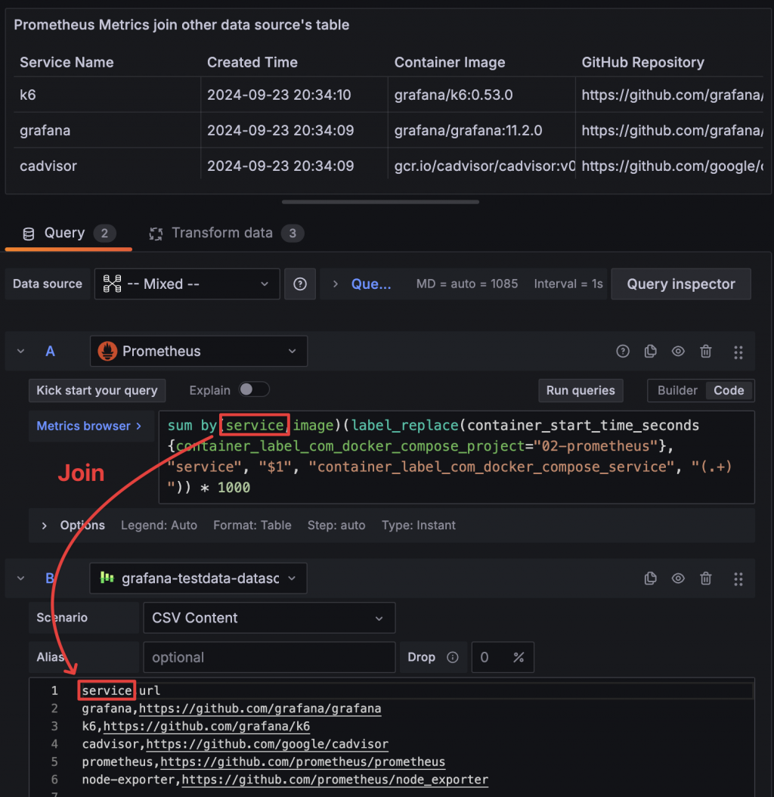This screenshot has height=797, width=774.
Task: Grab drag handle of query A
Action: [738, 352]
